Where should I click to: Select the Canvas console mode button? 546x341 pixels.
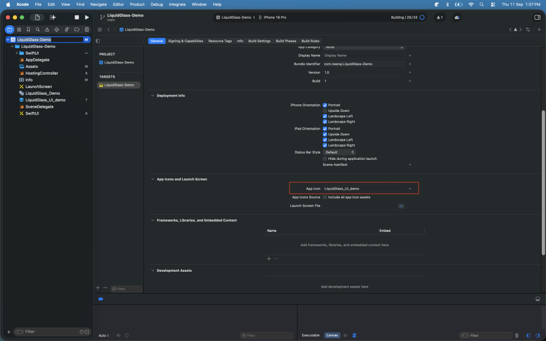(x=332, y=336)
